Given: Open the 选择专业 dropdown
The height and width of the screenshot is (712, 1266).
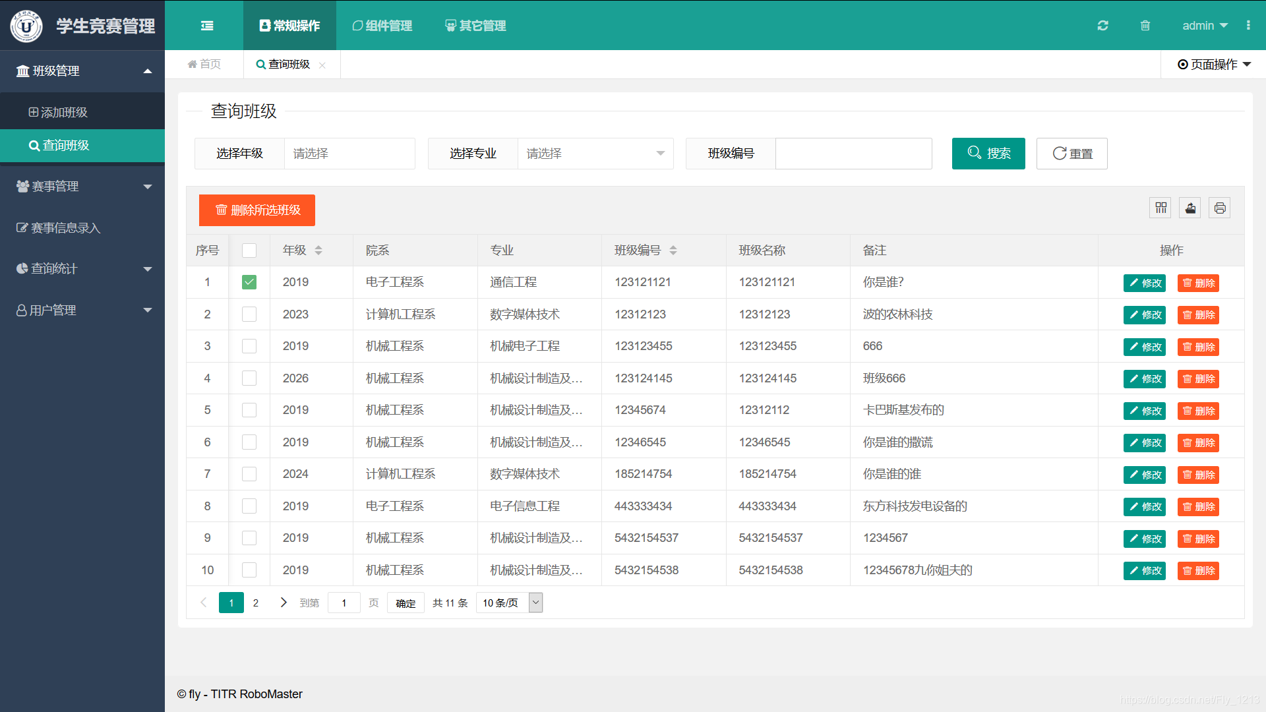Looking at the screenshot, I should click(x=595, y=154).
